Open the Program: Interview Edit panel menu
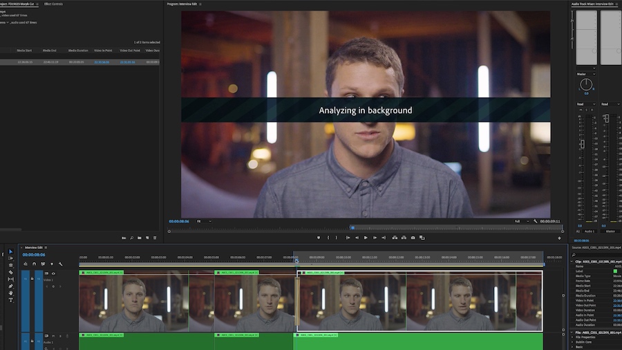 coord(200,4)
